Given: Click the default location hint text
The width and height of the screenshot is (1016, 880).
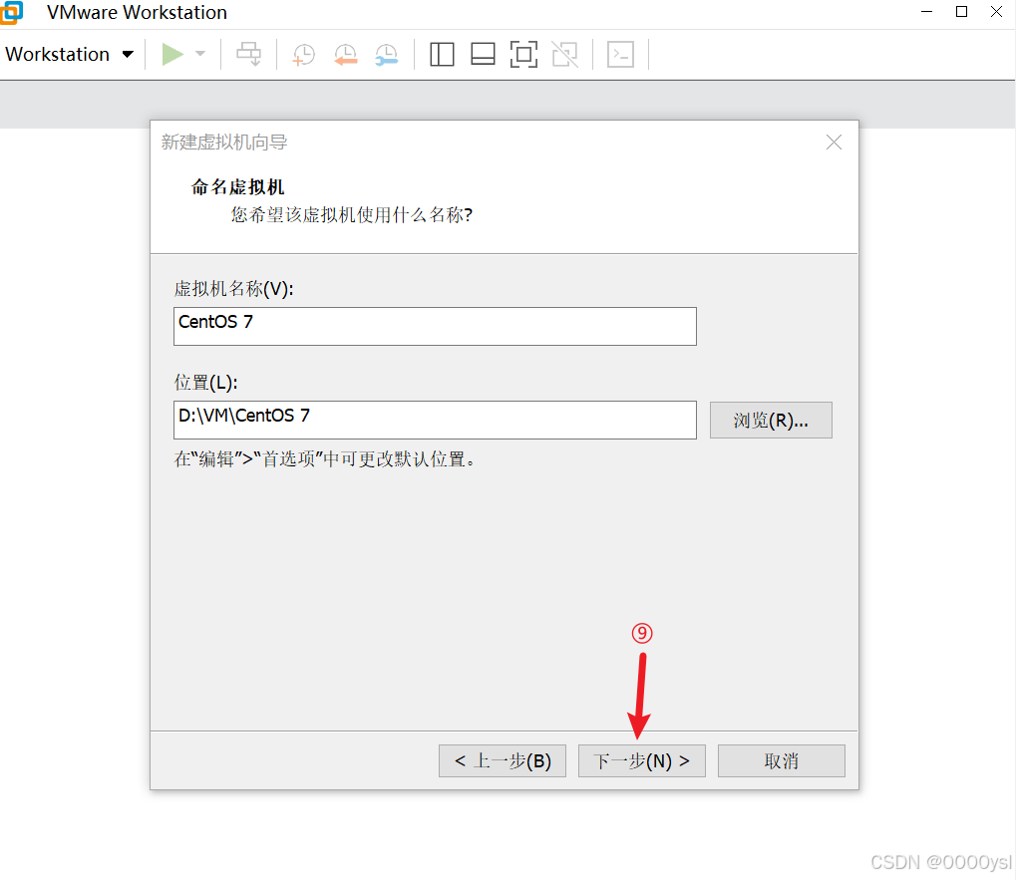Looking at the screenshot, I should click(325, 459).
